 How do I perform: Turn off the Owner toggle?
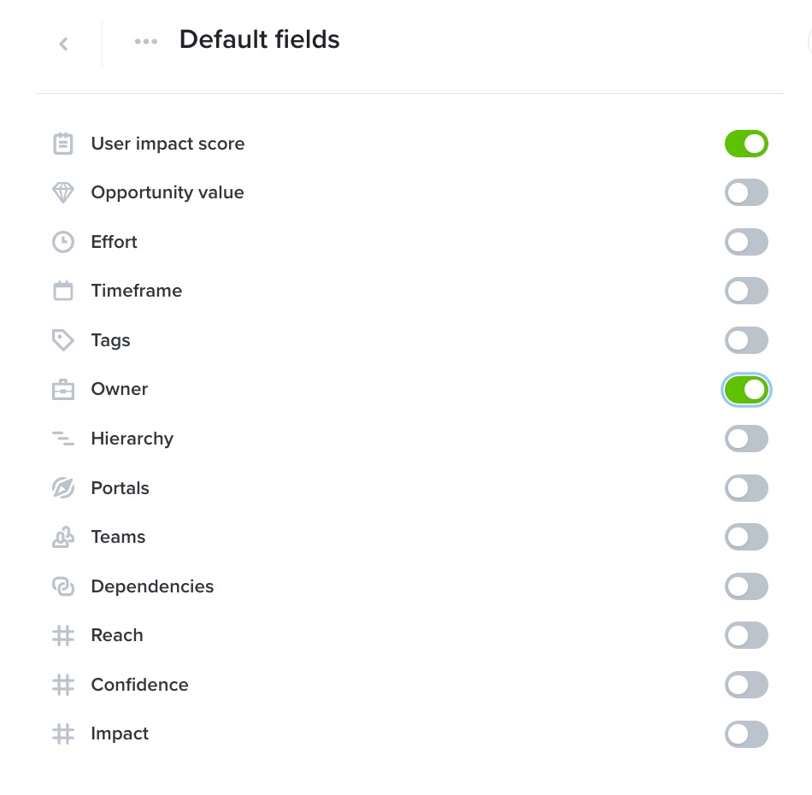click(746, 390)
